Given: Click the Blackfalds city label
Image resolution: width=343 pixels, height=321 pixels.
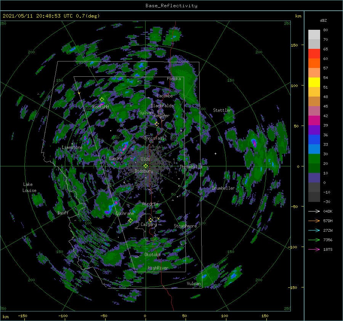Looking at the screenshot, I should point(162,106).
